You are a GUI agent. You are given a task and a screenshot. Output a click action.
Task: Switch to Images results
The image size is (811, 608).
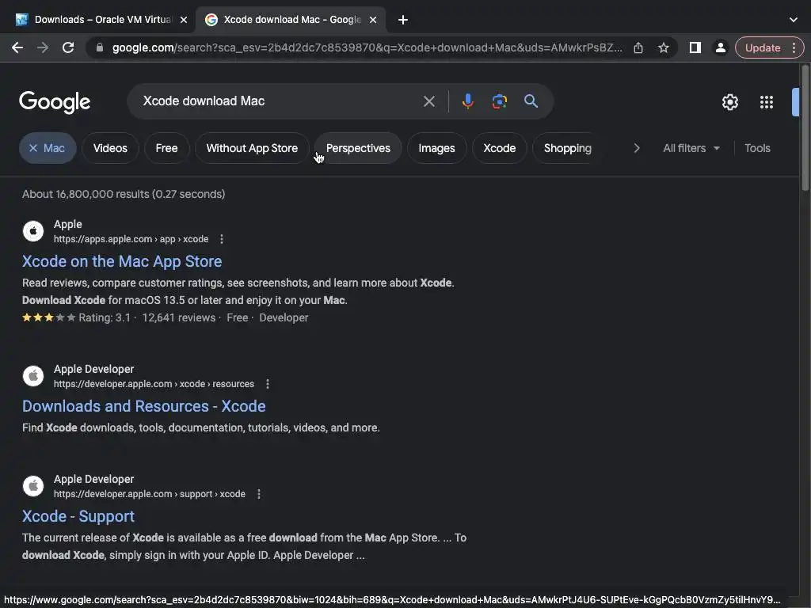pos(436,148)
